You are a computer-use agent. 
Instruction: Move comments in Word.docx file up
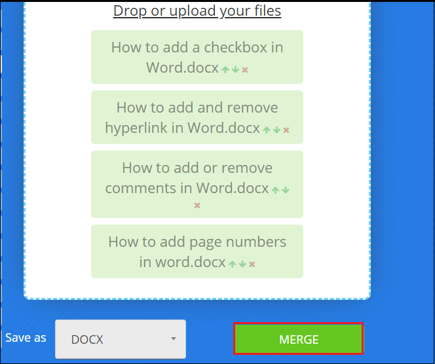276,190
